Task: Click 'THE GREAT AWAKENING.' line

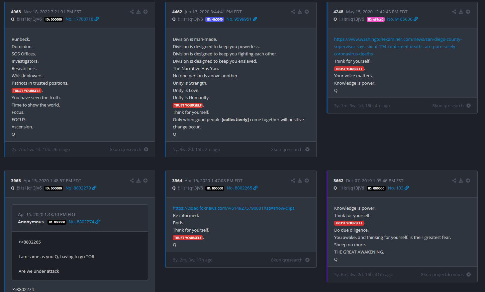Action: [x=359, y=252]
